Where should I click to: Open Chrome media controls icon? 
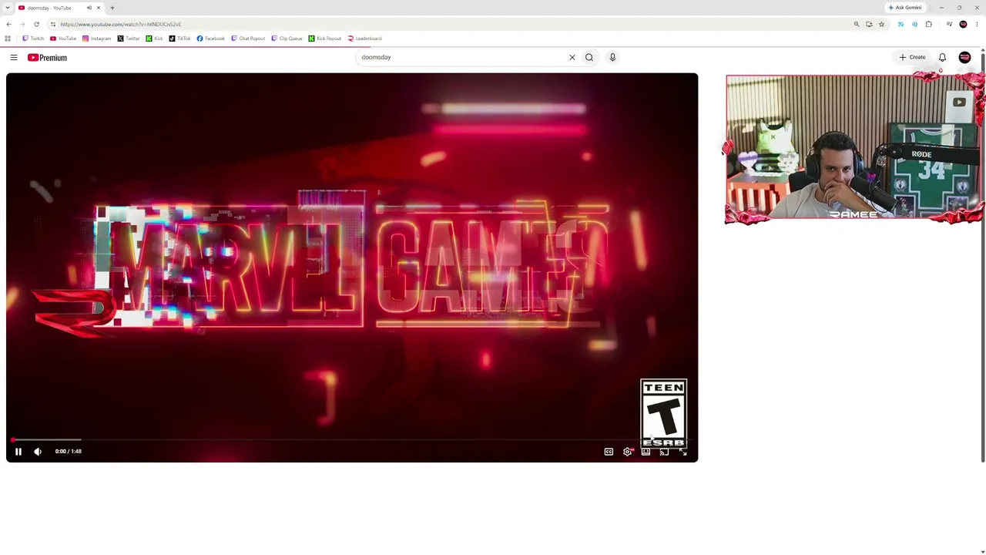(949, 25)
